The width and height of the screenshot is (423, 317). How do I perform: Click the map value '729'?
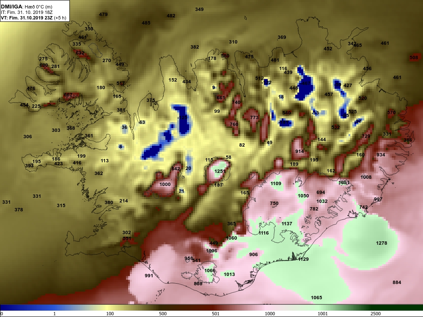coord(366,137)
